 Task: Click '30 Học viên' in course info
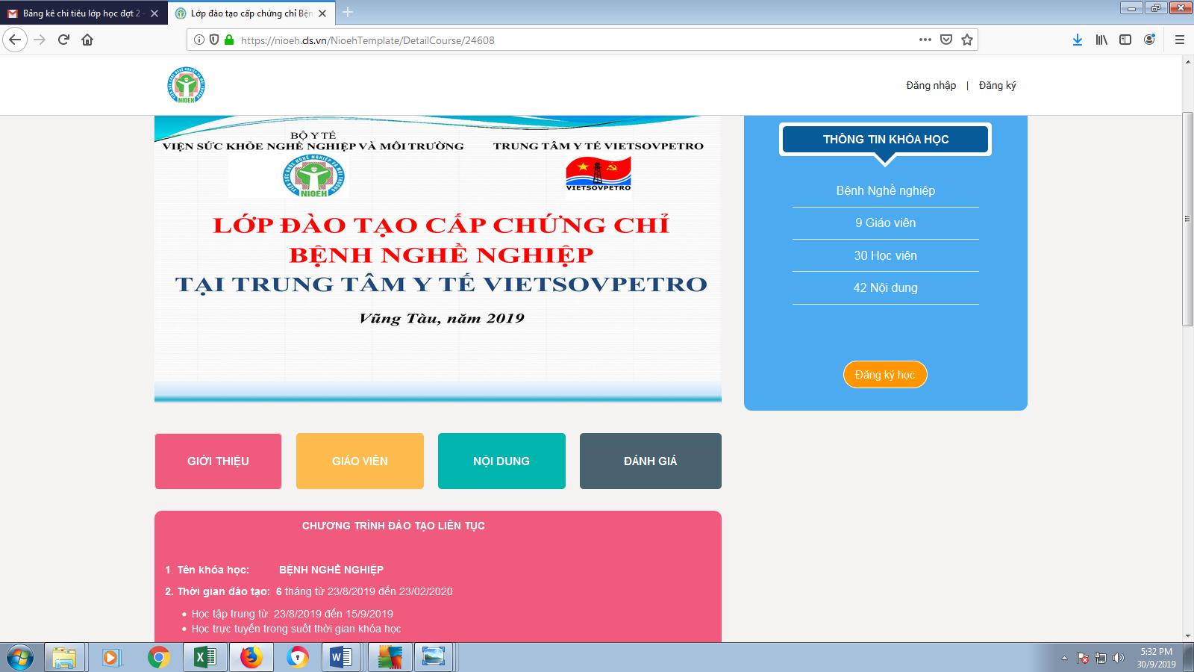tap(885, 255)
